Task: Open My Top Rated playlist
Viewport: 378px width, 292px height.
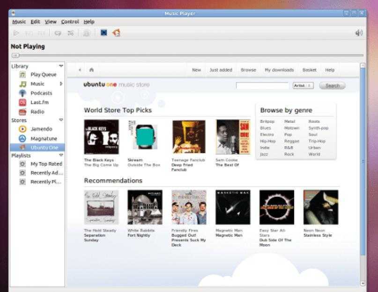Action: coord(41,164)
